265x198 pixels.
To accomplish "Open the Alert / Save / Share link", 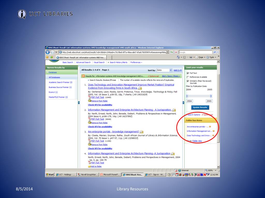I will pyautogui.click(x=171, y=76).
